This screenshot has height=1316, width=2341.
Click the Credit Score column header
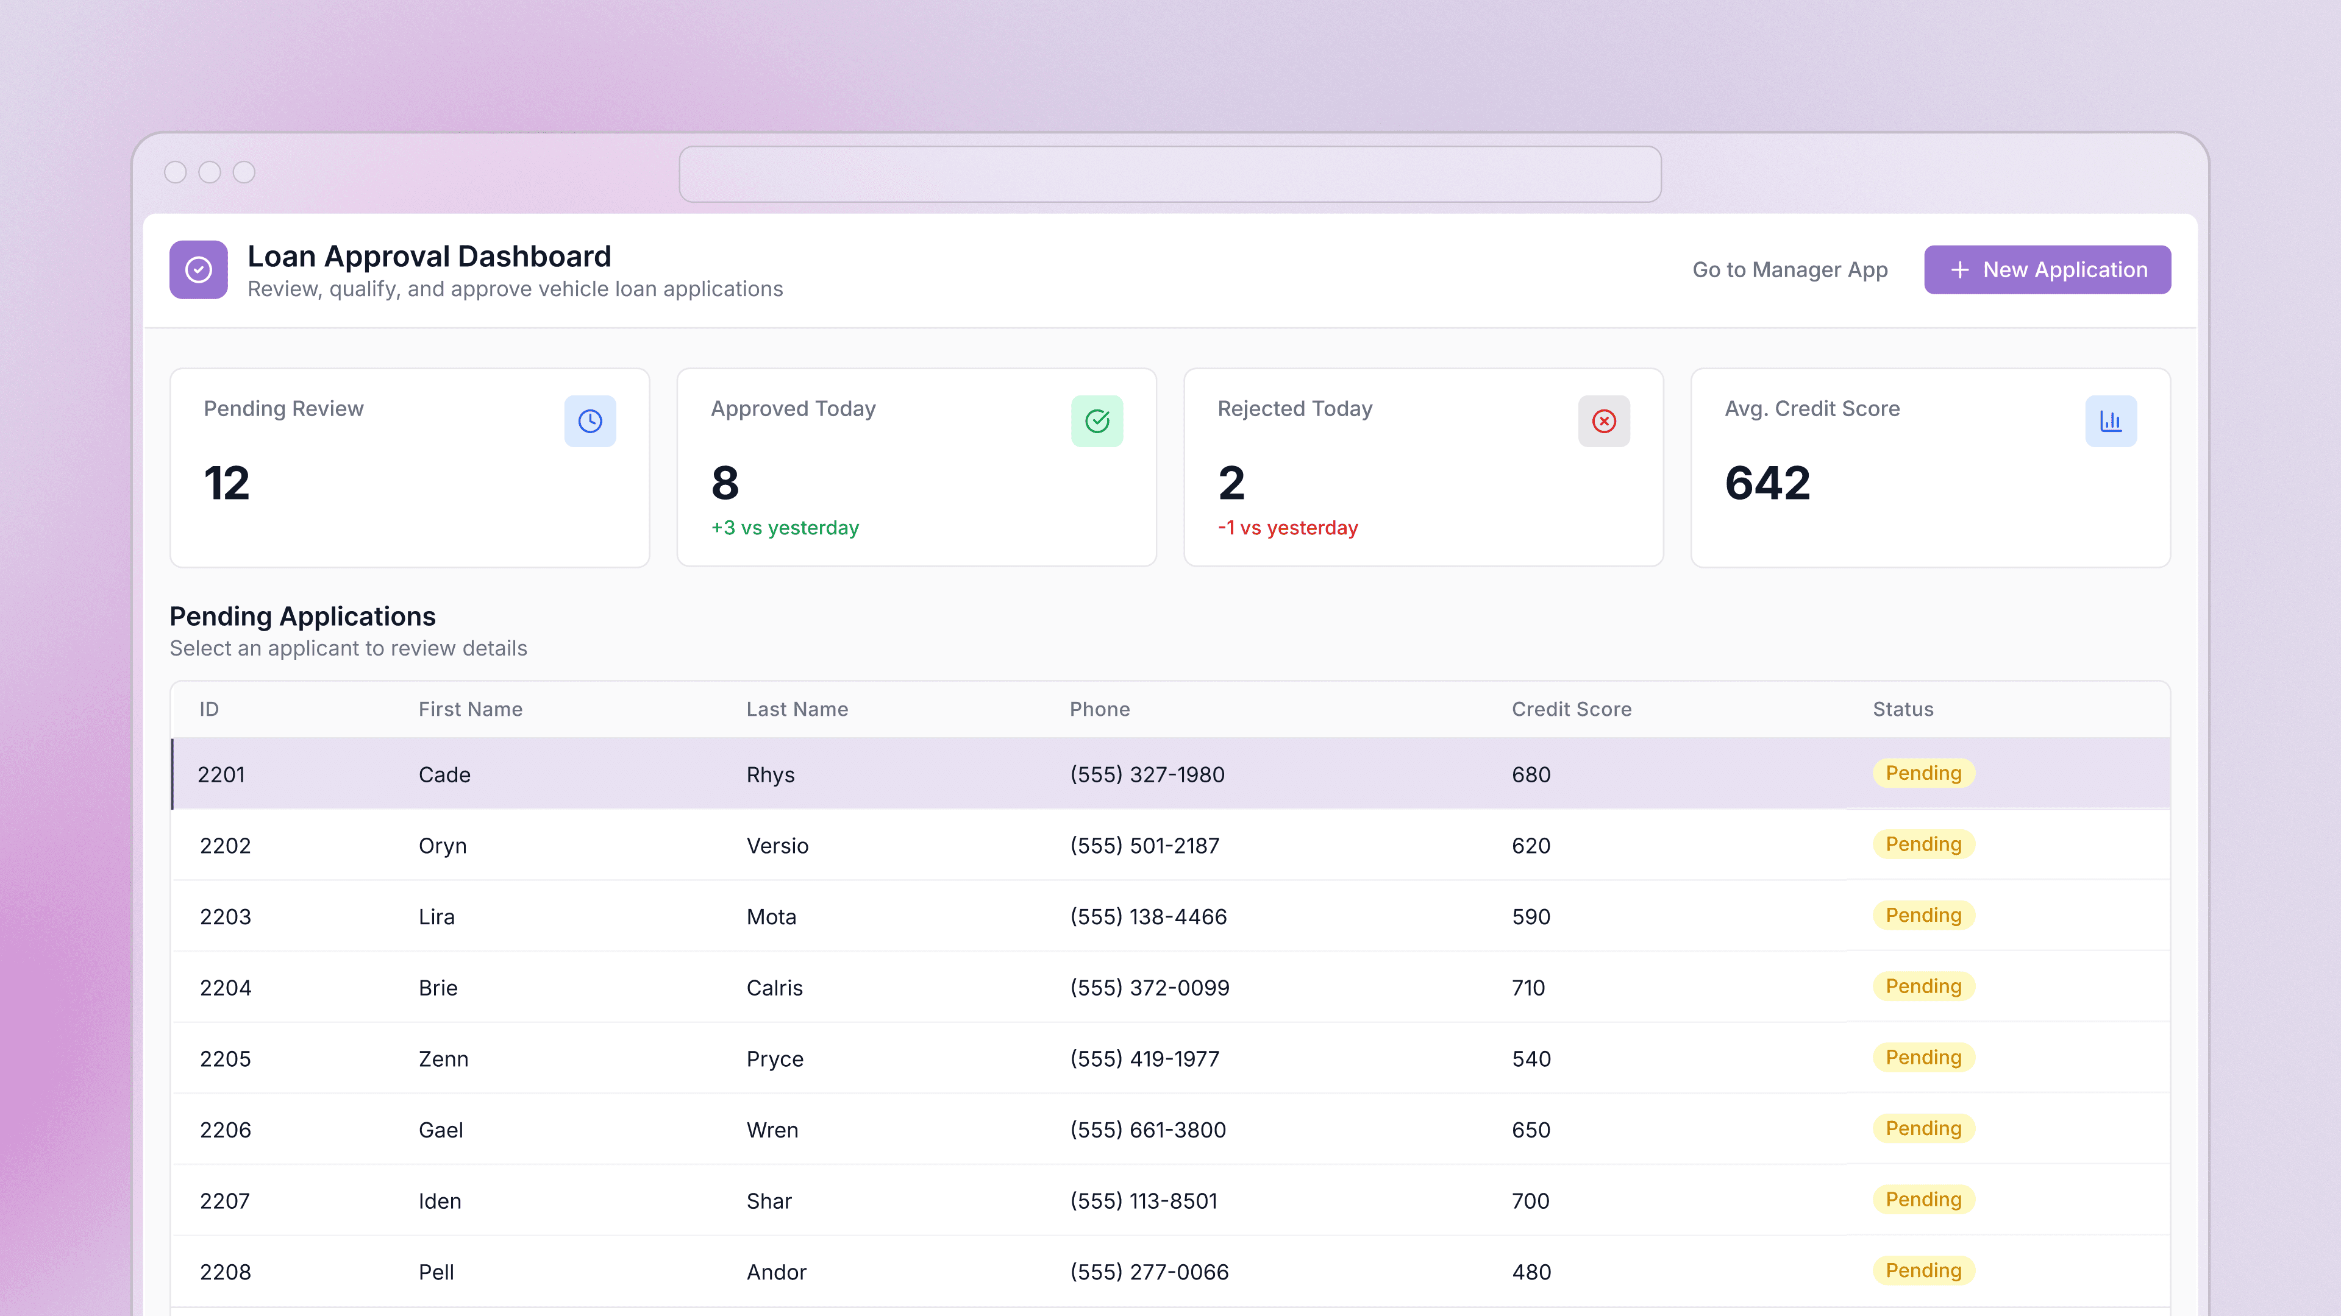1571,709
